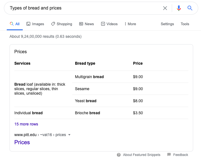Image resolution: width=201 pixels, height=161 pixels.
Task: Open the Prices result title link
Action: [22, 142]
